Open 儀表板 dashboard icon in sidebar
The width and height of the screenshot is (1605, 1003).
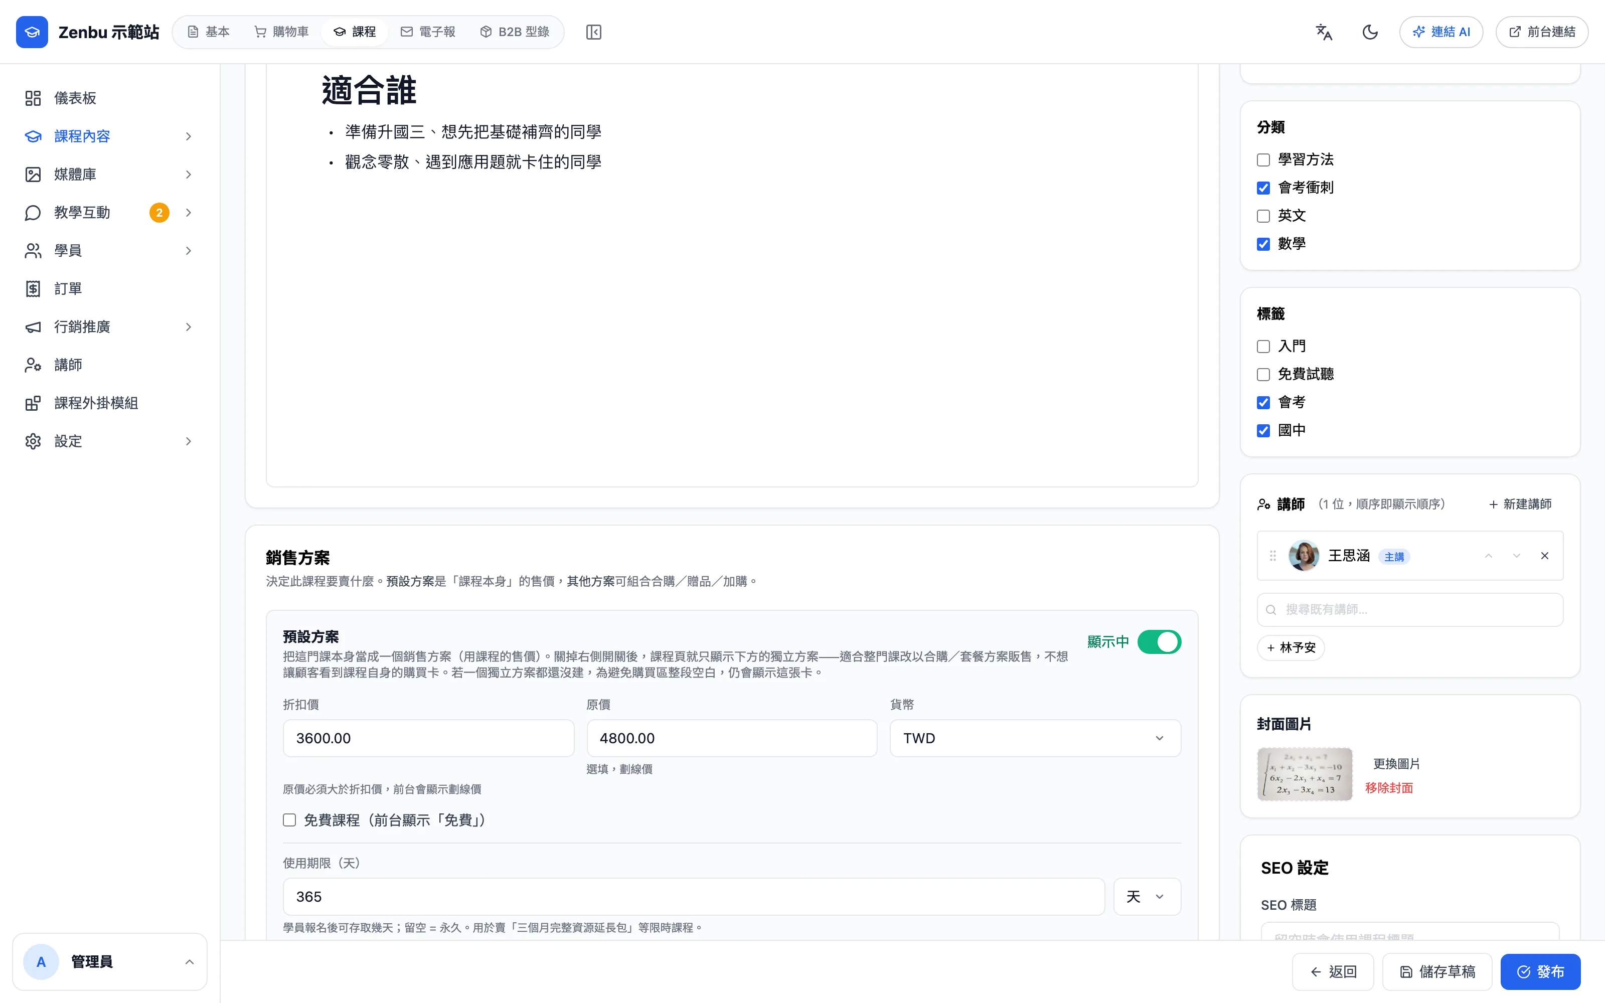click(33, 98)
